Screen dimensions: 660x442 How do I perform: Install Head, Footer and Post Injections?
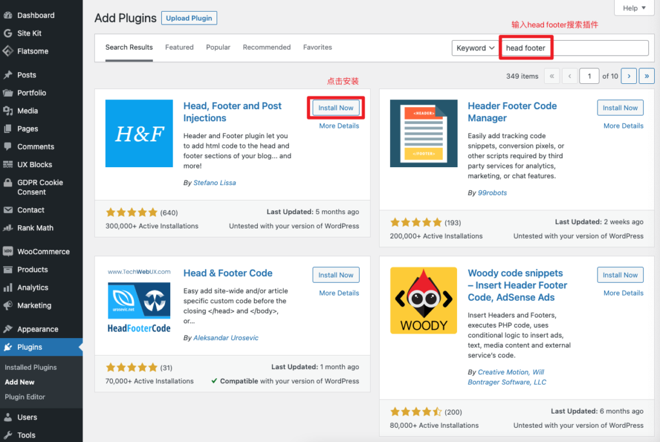(x=335, y=108)
